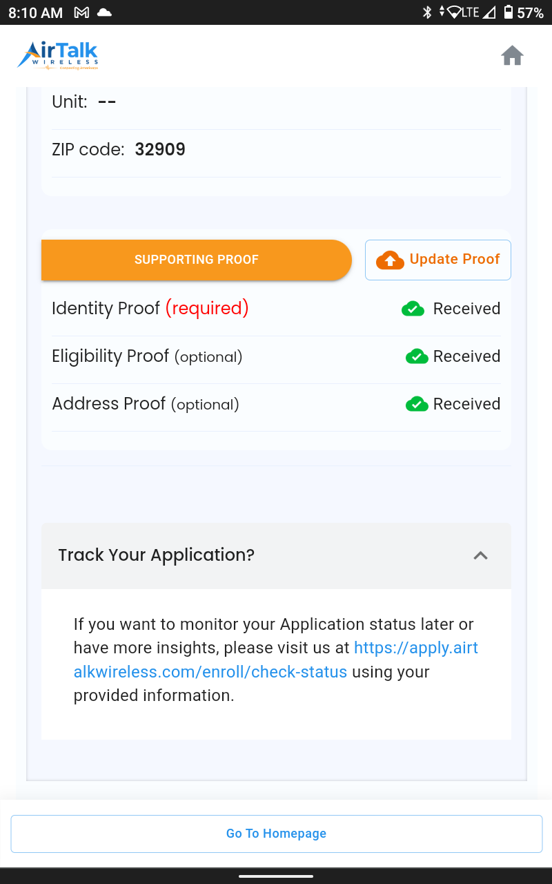Click the AirTalk Wireless logo

pyautogui.click(x=58, y=55)
